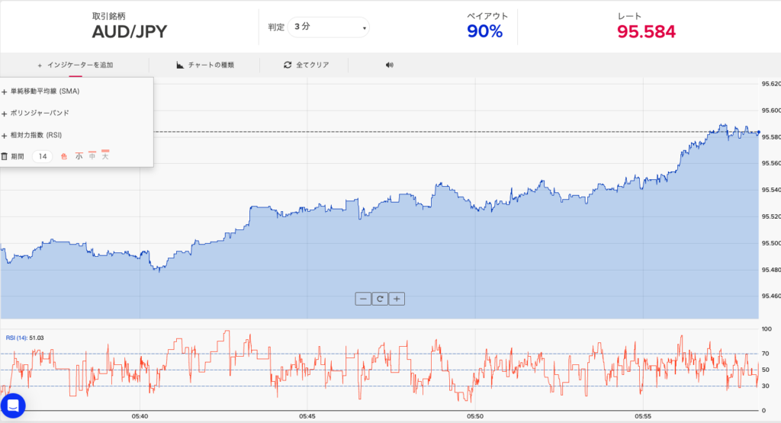Click the 95.620 price axis label
The width and height of the screenshot is (781, 423).
pos(771,84)
